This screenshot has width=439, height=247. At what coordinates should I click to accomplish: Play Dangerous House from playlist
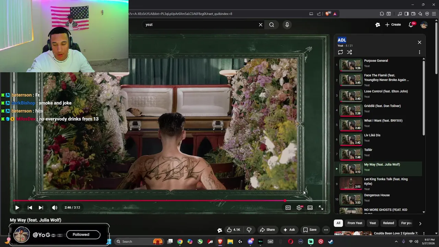pos(378,199)
